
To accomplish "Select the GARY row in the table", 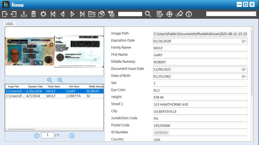I will point(54,91).
